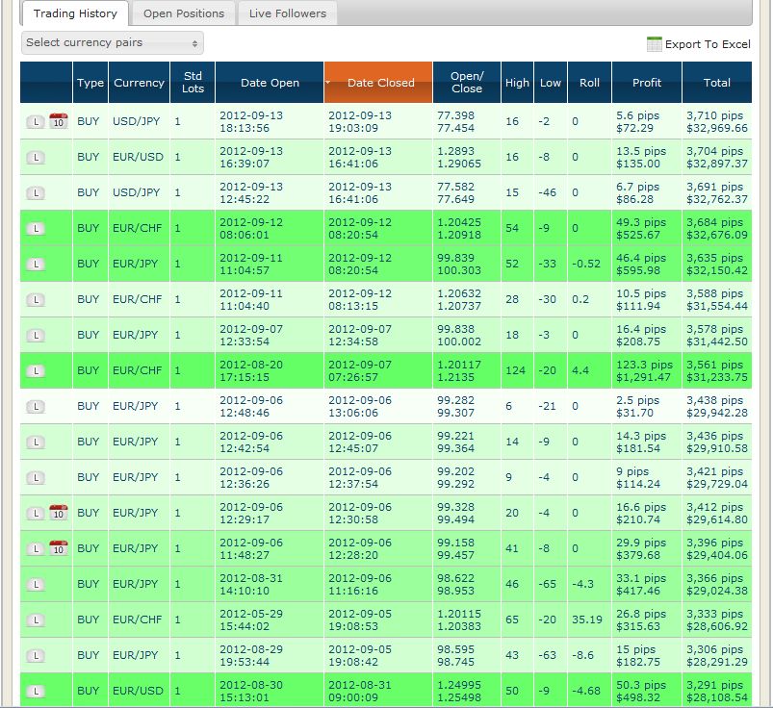Sort by the Date Open column header
The height and width of the screenshot is (708, 773).
(x=270, y=83)
